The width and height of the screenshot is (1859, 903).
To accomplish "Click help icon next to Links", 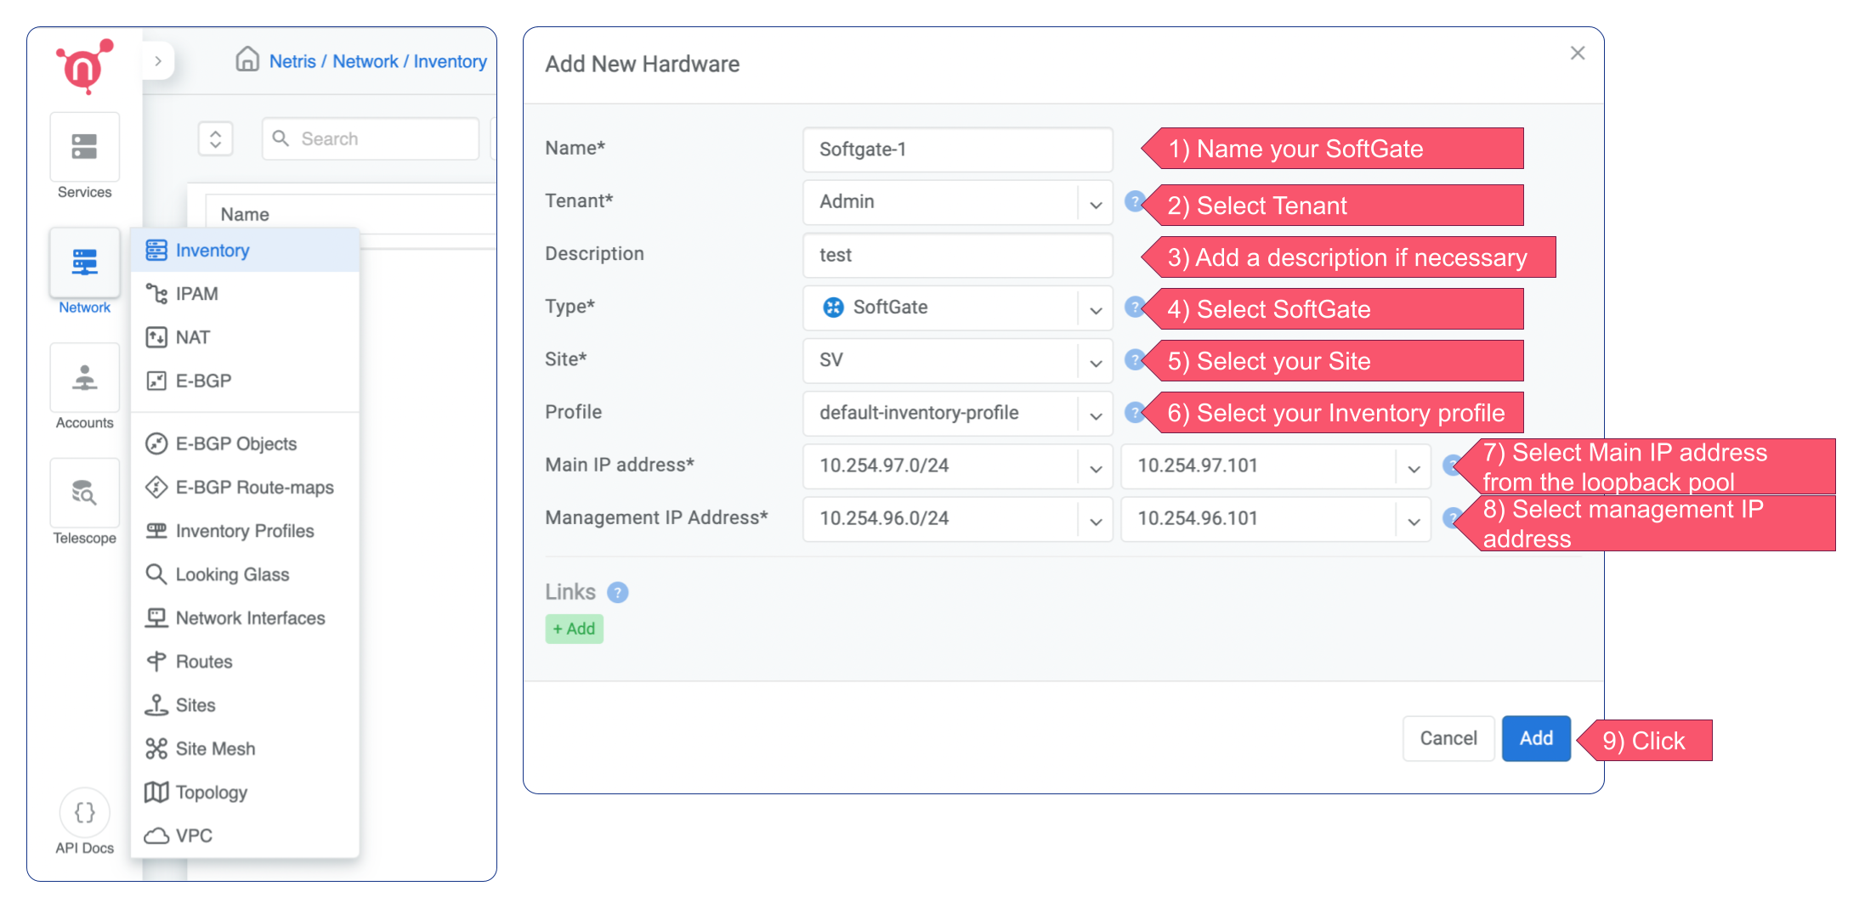I will [x=618, y=592].
